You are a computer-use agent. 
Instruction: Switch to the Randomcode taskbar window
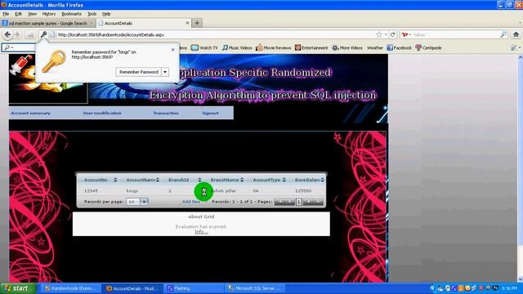pos(71,288)
